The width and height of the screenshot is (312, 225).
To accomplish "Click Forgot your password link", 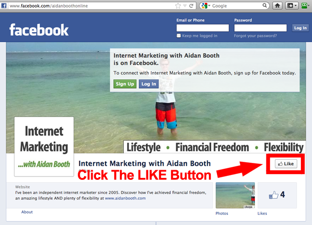I will tap(255, 36).
